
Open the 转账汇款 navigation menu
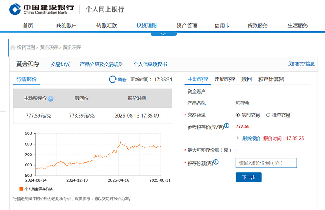pos(107,25)
